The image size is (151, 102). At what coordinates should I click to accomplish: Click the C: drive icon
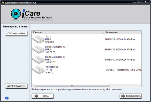pos(38,39)
